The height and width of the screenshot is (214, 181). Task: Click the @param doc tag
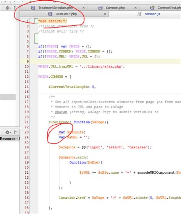point(61,112)
